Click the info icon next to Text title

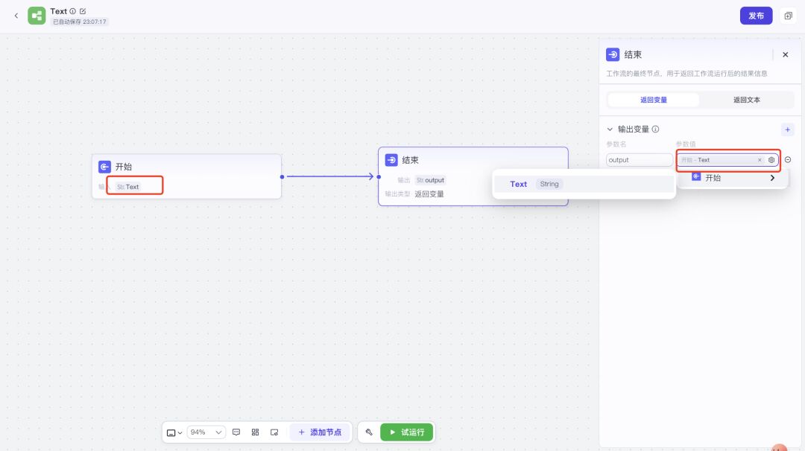[x=73, y=11]
